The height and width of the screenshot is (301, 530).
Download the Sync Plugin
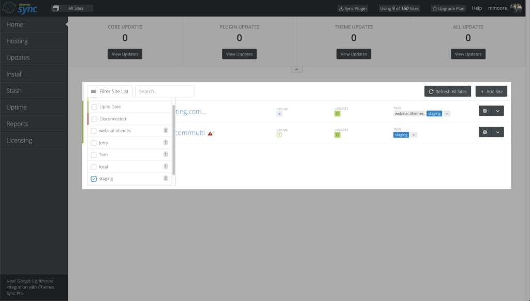point(352,8)
